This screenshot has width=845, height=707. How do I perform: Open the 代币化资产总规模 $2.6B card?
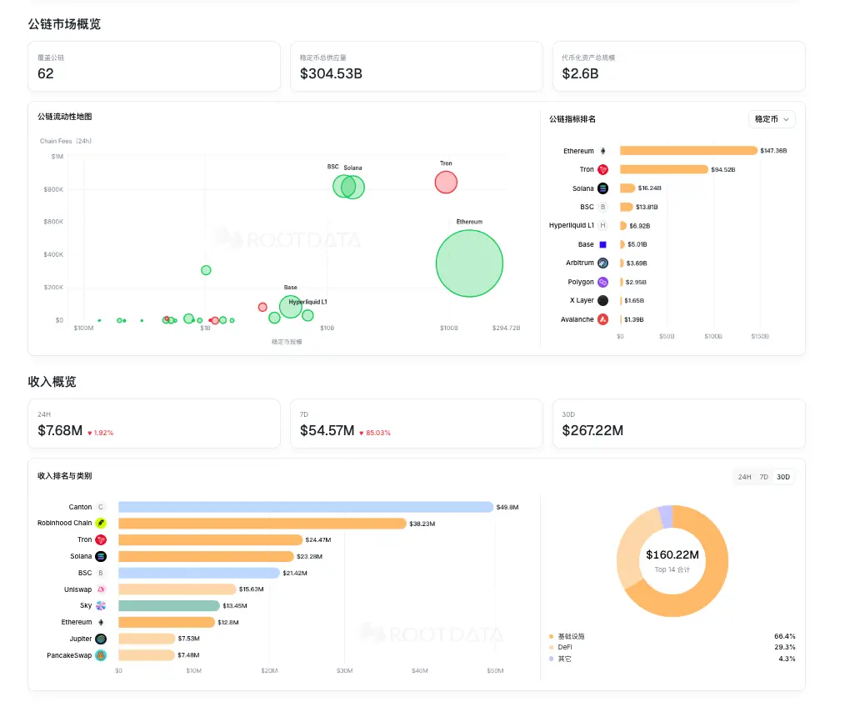[679, 67]
